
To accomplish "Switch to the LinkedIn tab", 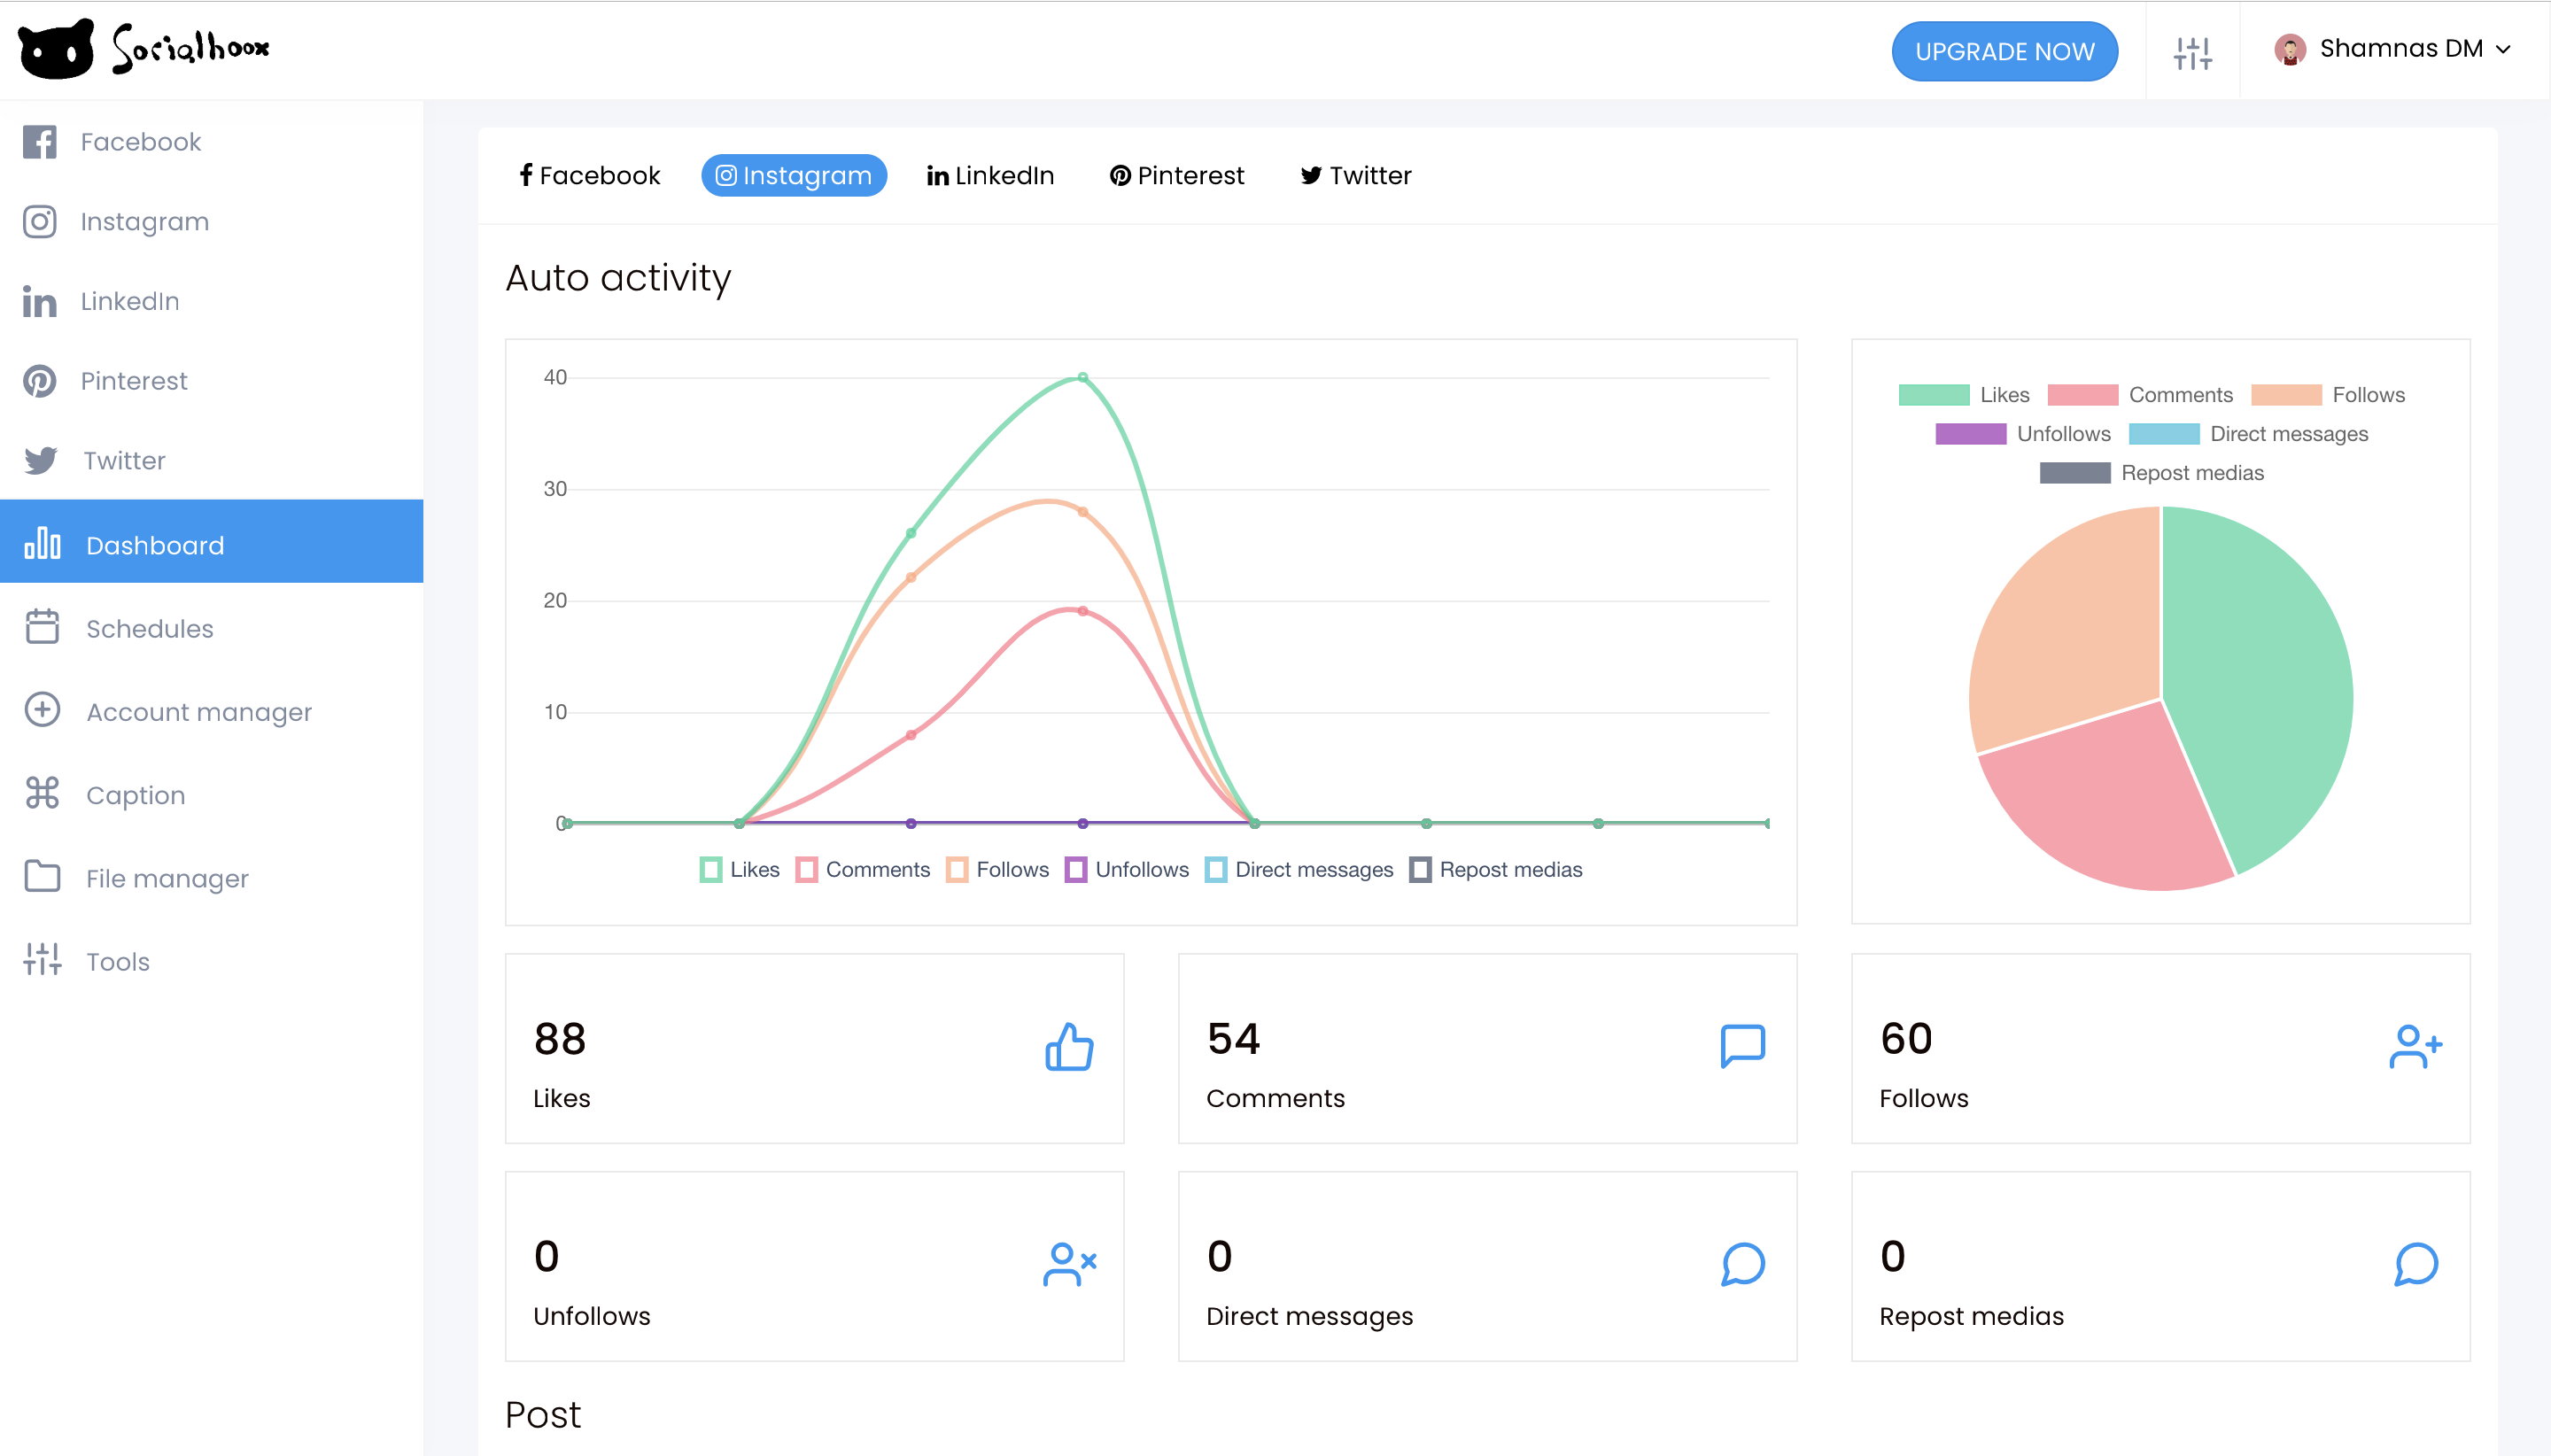I will pos(990,176).
